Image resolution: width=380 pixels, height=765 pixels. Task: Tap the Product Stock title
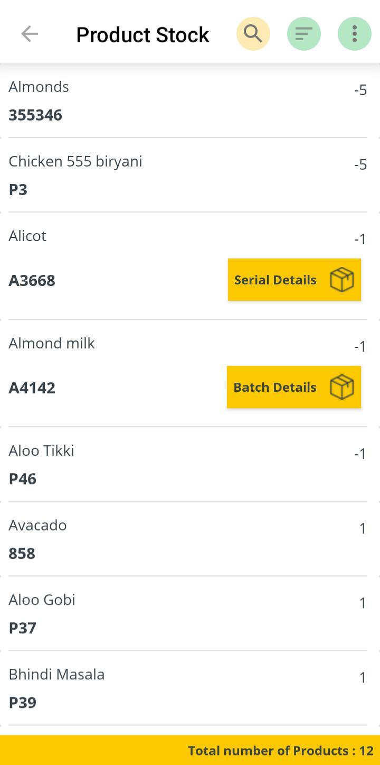142,35
